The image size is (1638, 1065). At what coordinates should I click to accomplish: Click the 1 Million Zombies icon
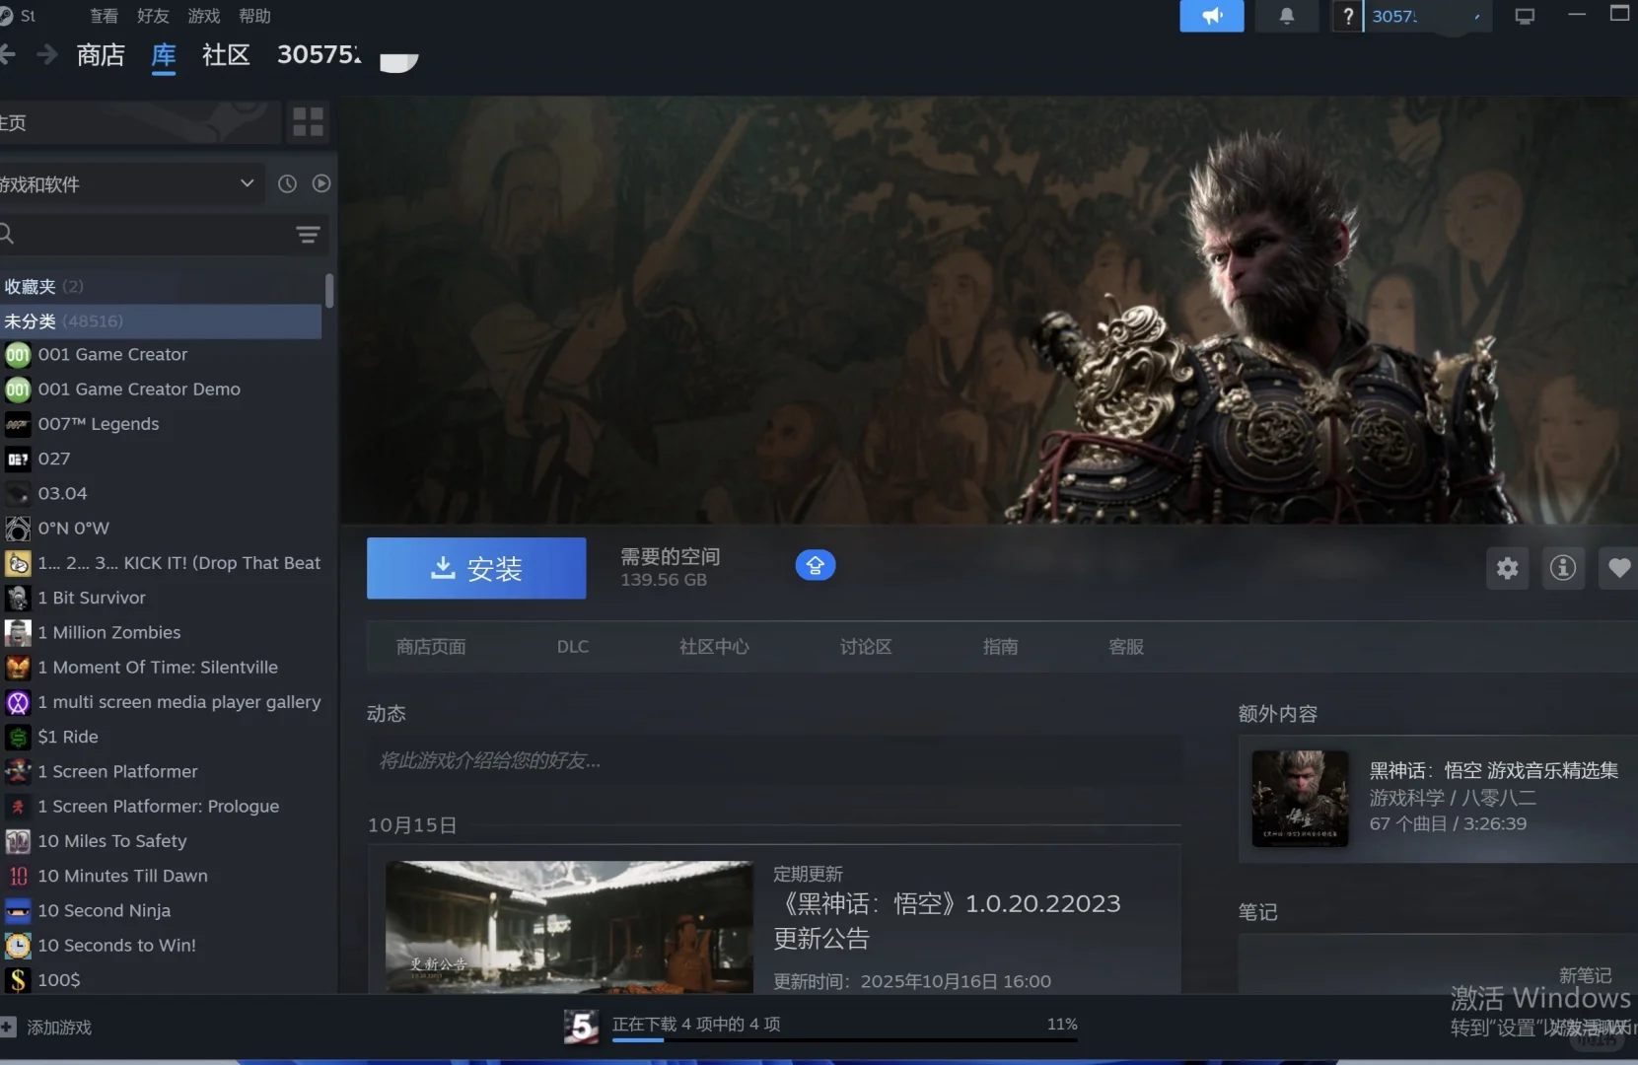click(x=18, y=632)
